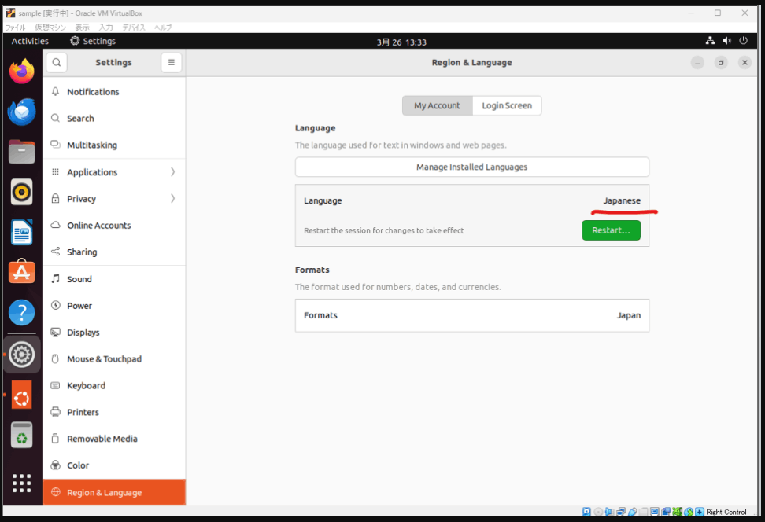765x522 pixels.
Task: Open Displays settings
Action: pos(114,333)
